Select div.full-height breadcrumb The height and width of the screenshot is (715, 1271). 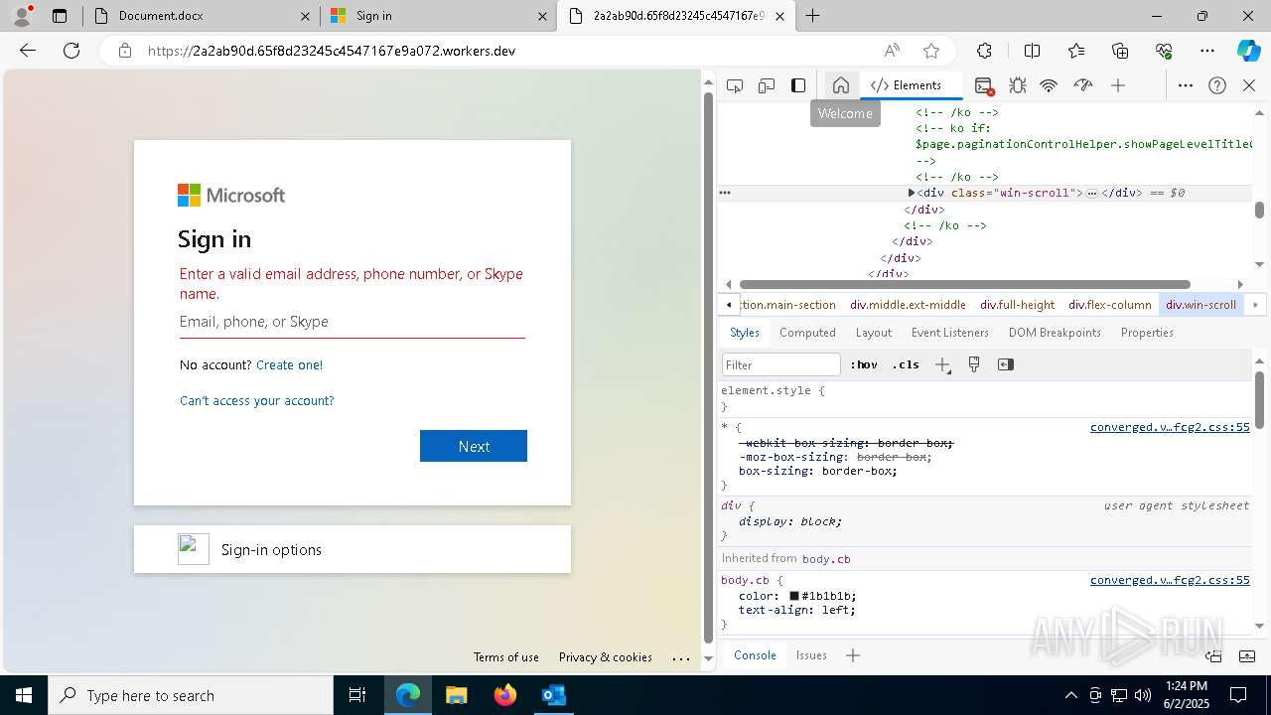click(1018, 305)
